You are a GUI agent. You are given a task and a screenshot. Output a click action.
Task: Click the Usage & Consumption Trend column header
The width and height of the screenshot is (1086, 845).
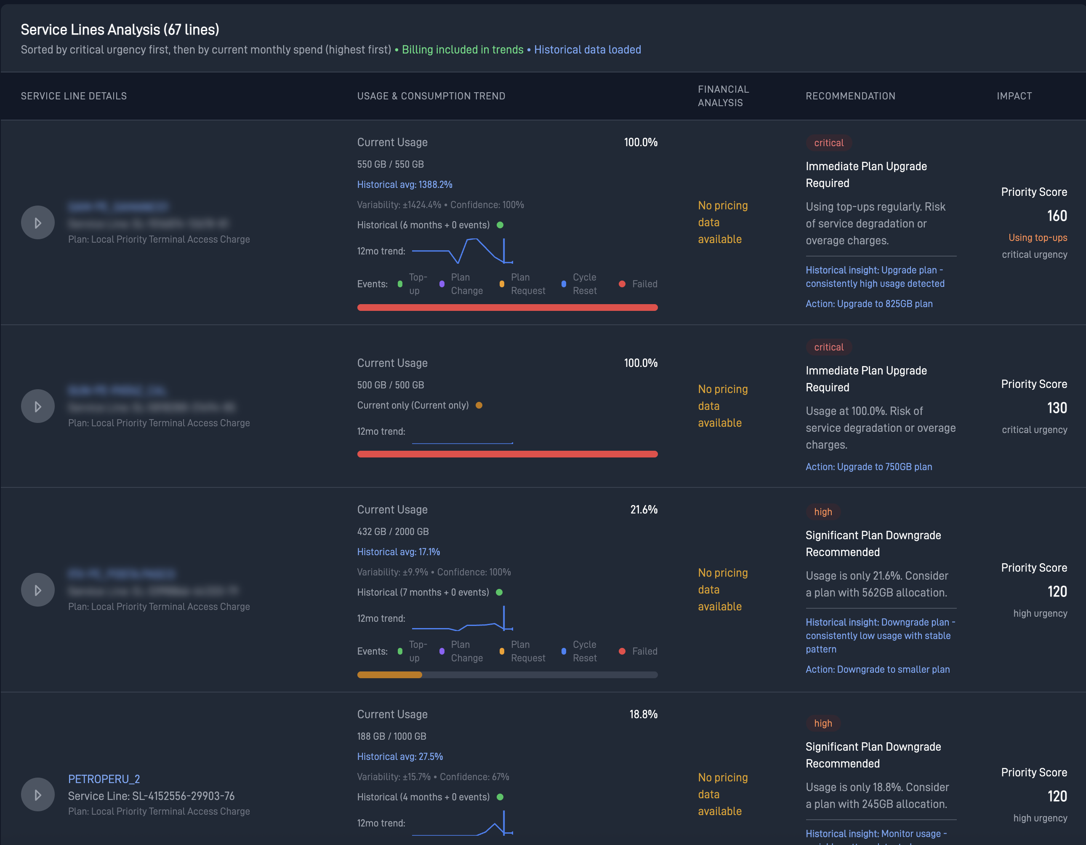tap(431, 96)
